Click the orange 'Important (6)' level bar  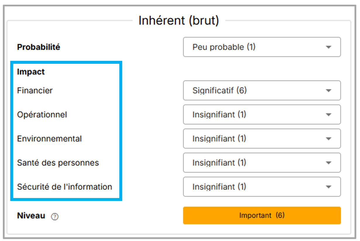[262, 216]
